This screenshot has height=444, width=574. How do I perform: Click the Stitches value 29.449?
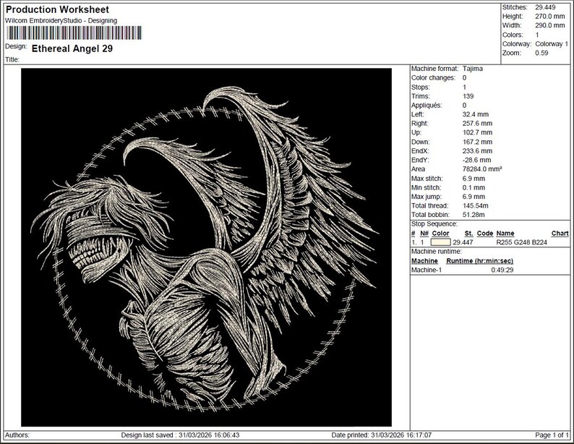pyautogui.click(x=545, y=7)
